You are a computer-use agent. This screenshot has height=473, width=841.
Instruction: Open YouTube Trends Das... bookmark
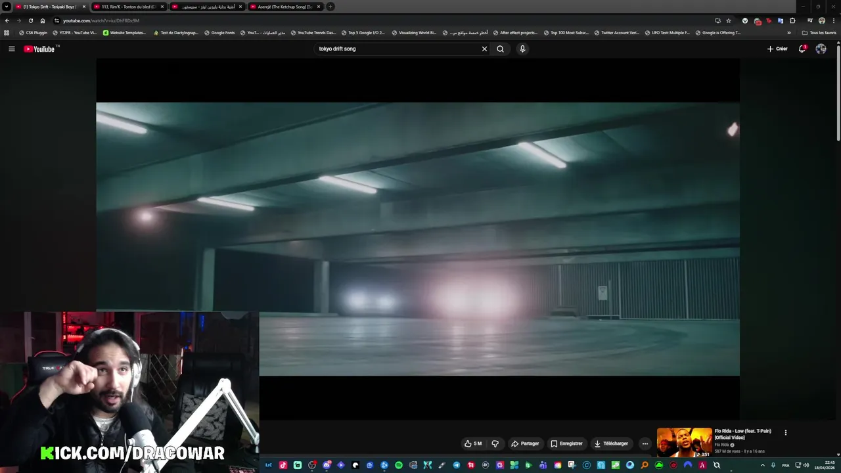coord(313,33)
